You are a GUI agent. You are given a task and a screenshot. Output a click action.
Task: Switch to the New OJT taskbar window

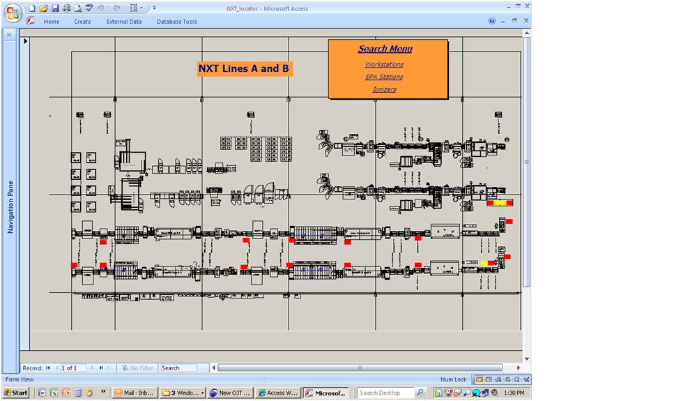tap(230, 393)
